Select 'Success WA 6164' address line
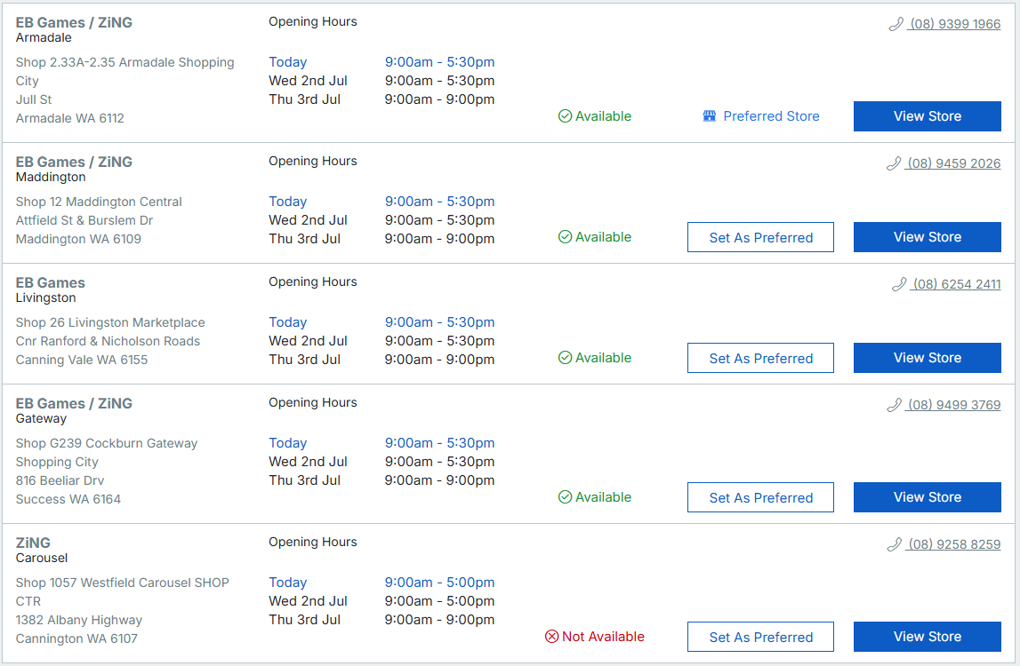This screenshot has height=666, width=1020. click(x=68, y=499)
